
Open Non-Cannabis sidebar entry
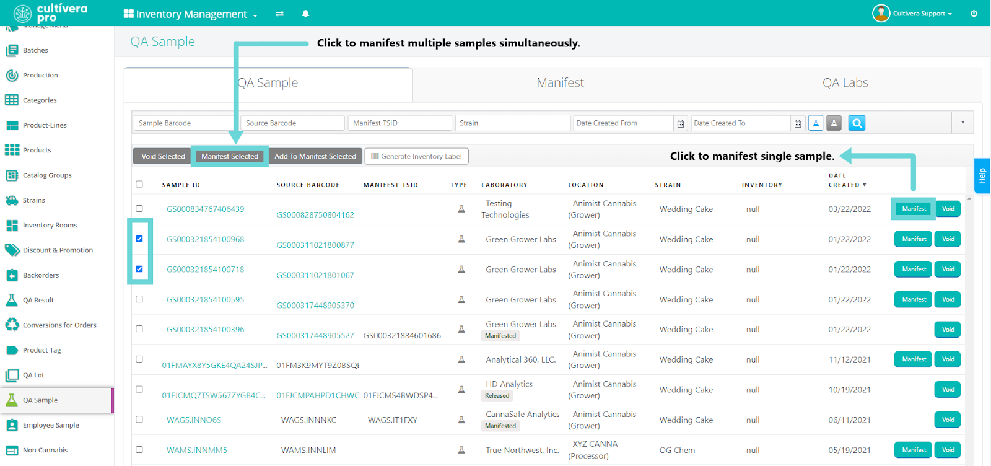pyautogui.click(x=45, y=450)
